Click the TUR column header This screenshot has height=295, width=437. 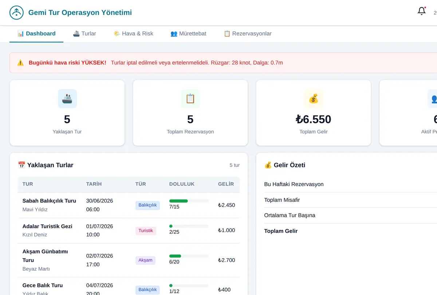tap(28, 184)
